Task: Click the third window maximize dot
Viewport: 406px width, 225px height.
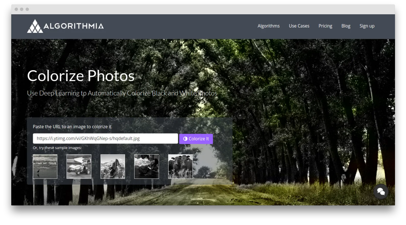Action: [27, 9]
